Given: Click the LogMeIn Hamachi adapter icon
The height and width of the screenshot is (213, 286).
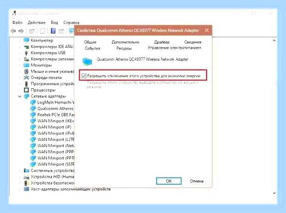Looking at the screenshot, I should click(33, 102).
